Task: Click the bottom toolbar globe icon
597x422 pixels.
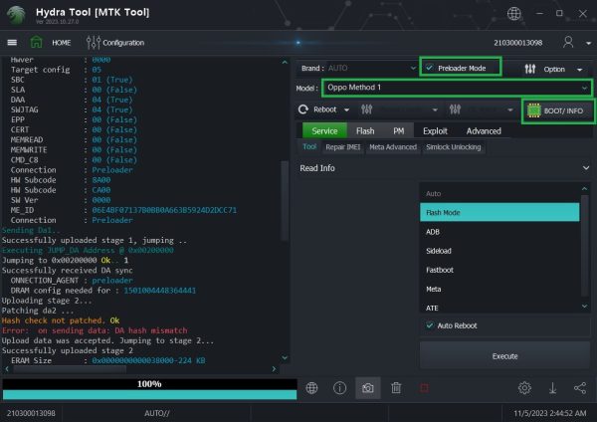Action: [311, 388]
